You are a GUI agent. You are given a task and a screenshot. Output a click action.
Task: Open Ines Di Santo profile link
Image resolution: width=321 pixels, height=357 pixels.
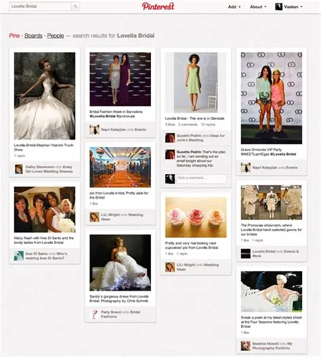[37, 253]
